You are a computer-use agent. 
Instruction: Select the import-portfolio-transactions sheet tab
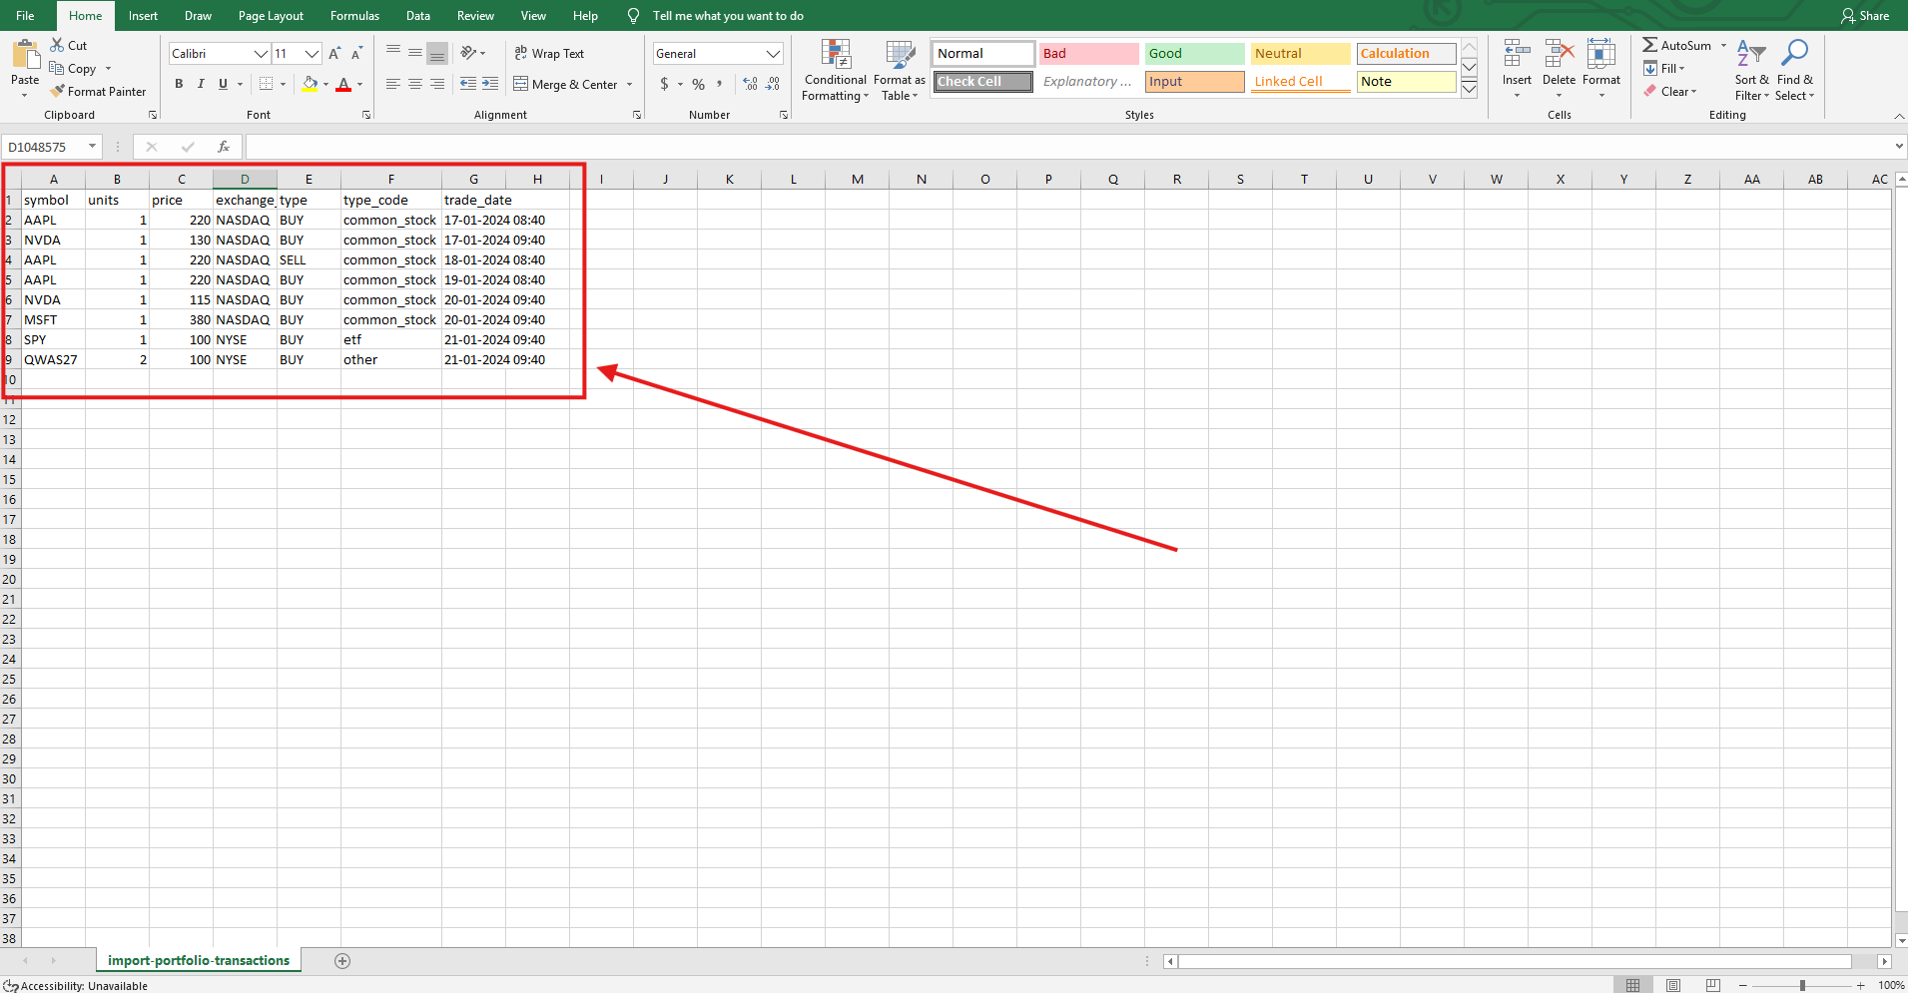click(199, 960)
